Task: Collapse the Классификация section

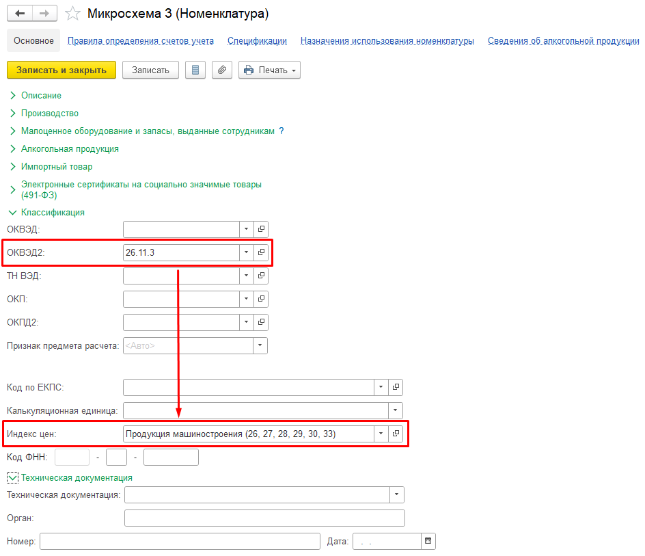Action: pos(12,213)
